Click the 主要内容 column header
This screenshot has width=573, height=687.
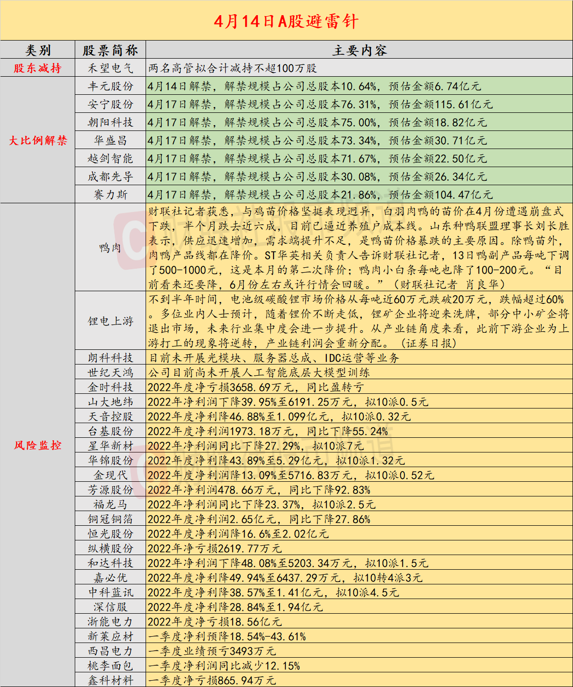pos(360,50)
